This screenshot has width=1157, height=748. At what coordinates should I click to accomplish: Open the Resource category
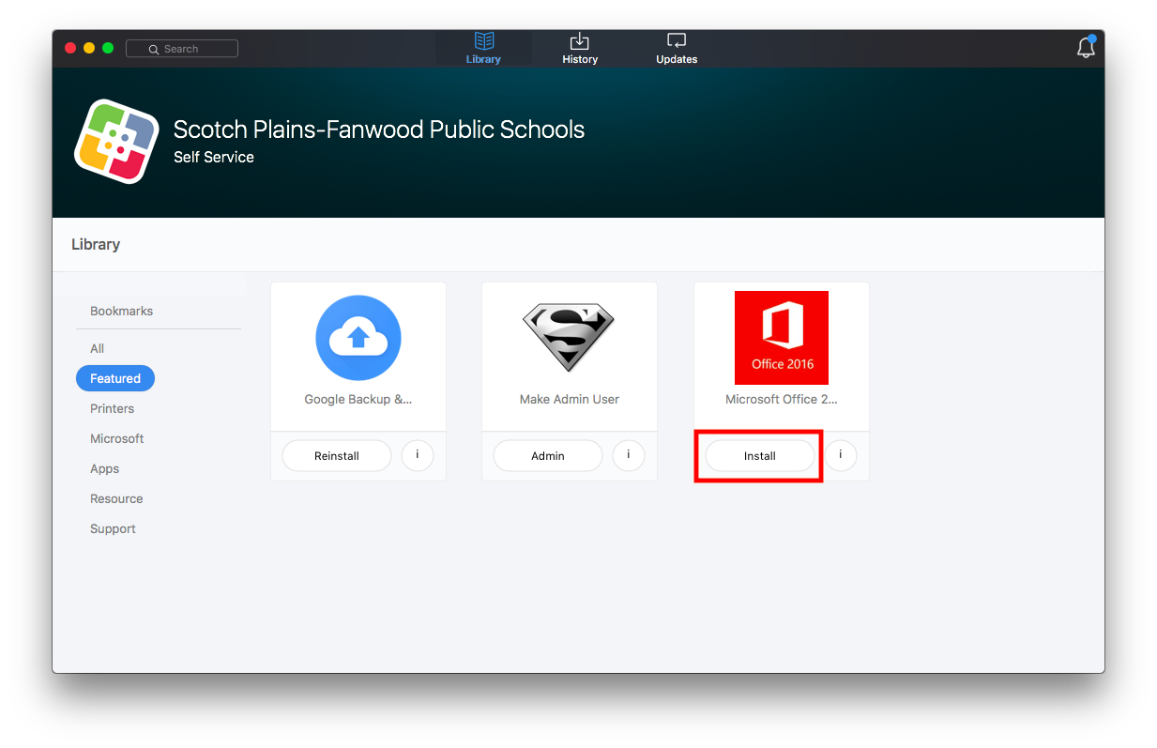pyautogui.click(x=116, y=498)
